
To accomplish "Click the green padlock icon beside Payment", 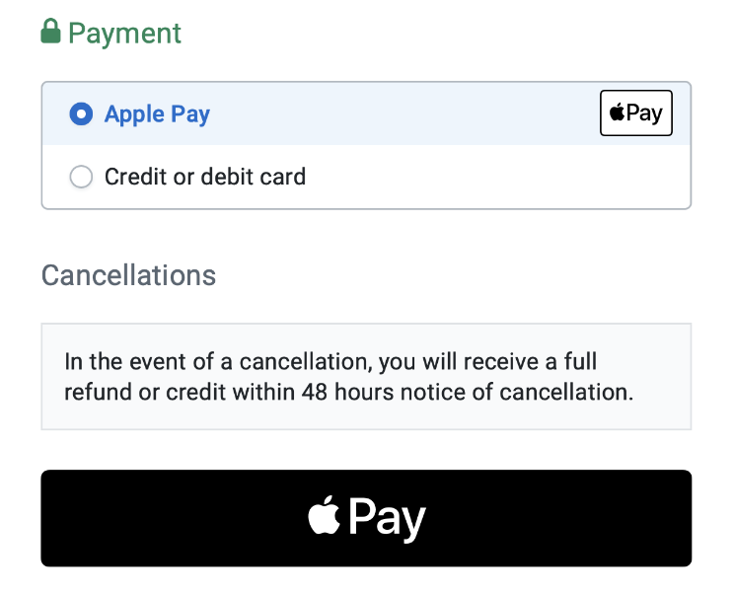I will 50,32.
